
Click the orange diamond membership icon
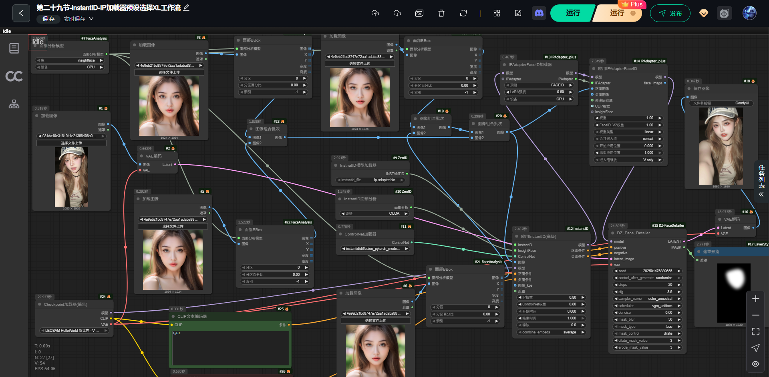[x=704, y=13]
